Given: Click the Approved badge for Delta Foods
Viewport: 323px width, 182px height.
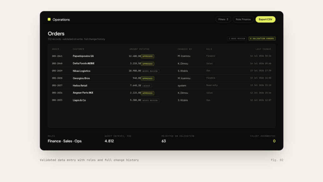Looking at the screenshot, I should (x=148, y=64).
